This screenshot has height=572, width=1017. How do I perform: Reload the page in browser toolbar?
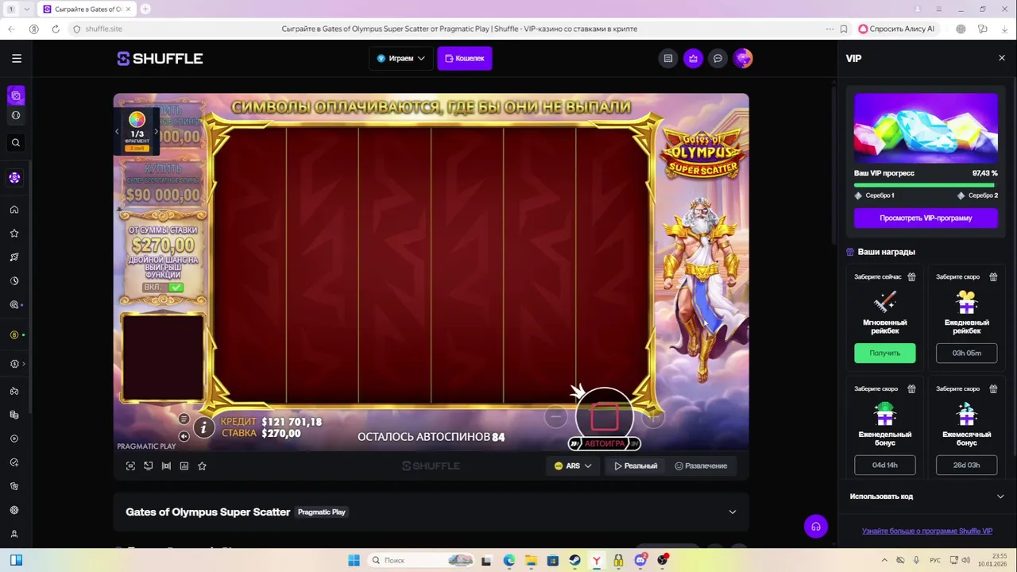pyautogui.click(x=55, y=29)
